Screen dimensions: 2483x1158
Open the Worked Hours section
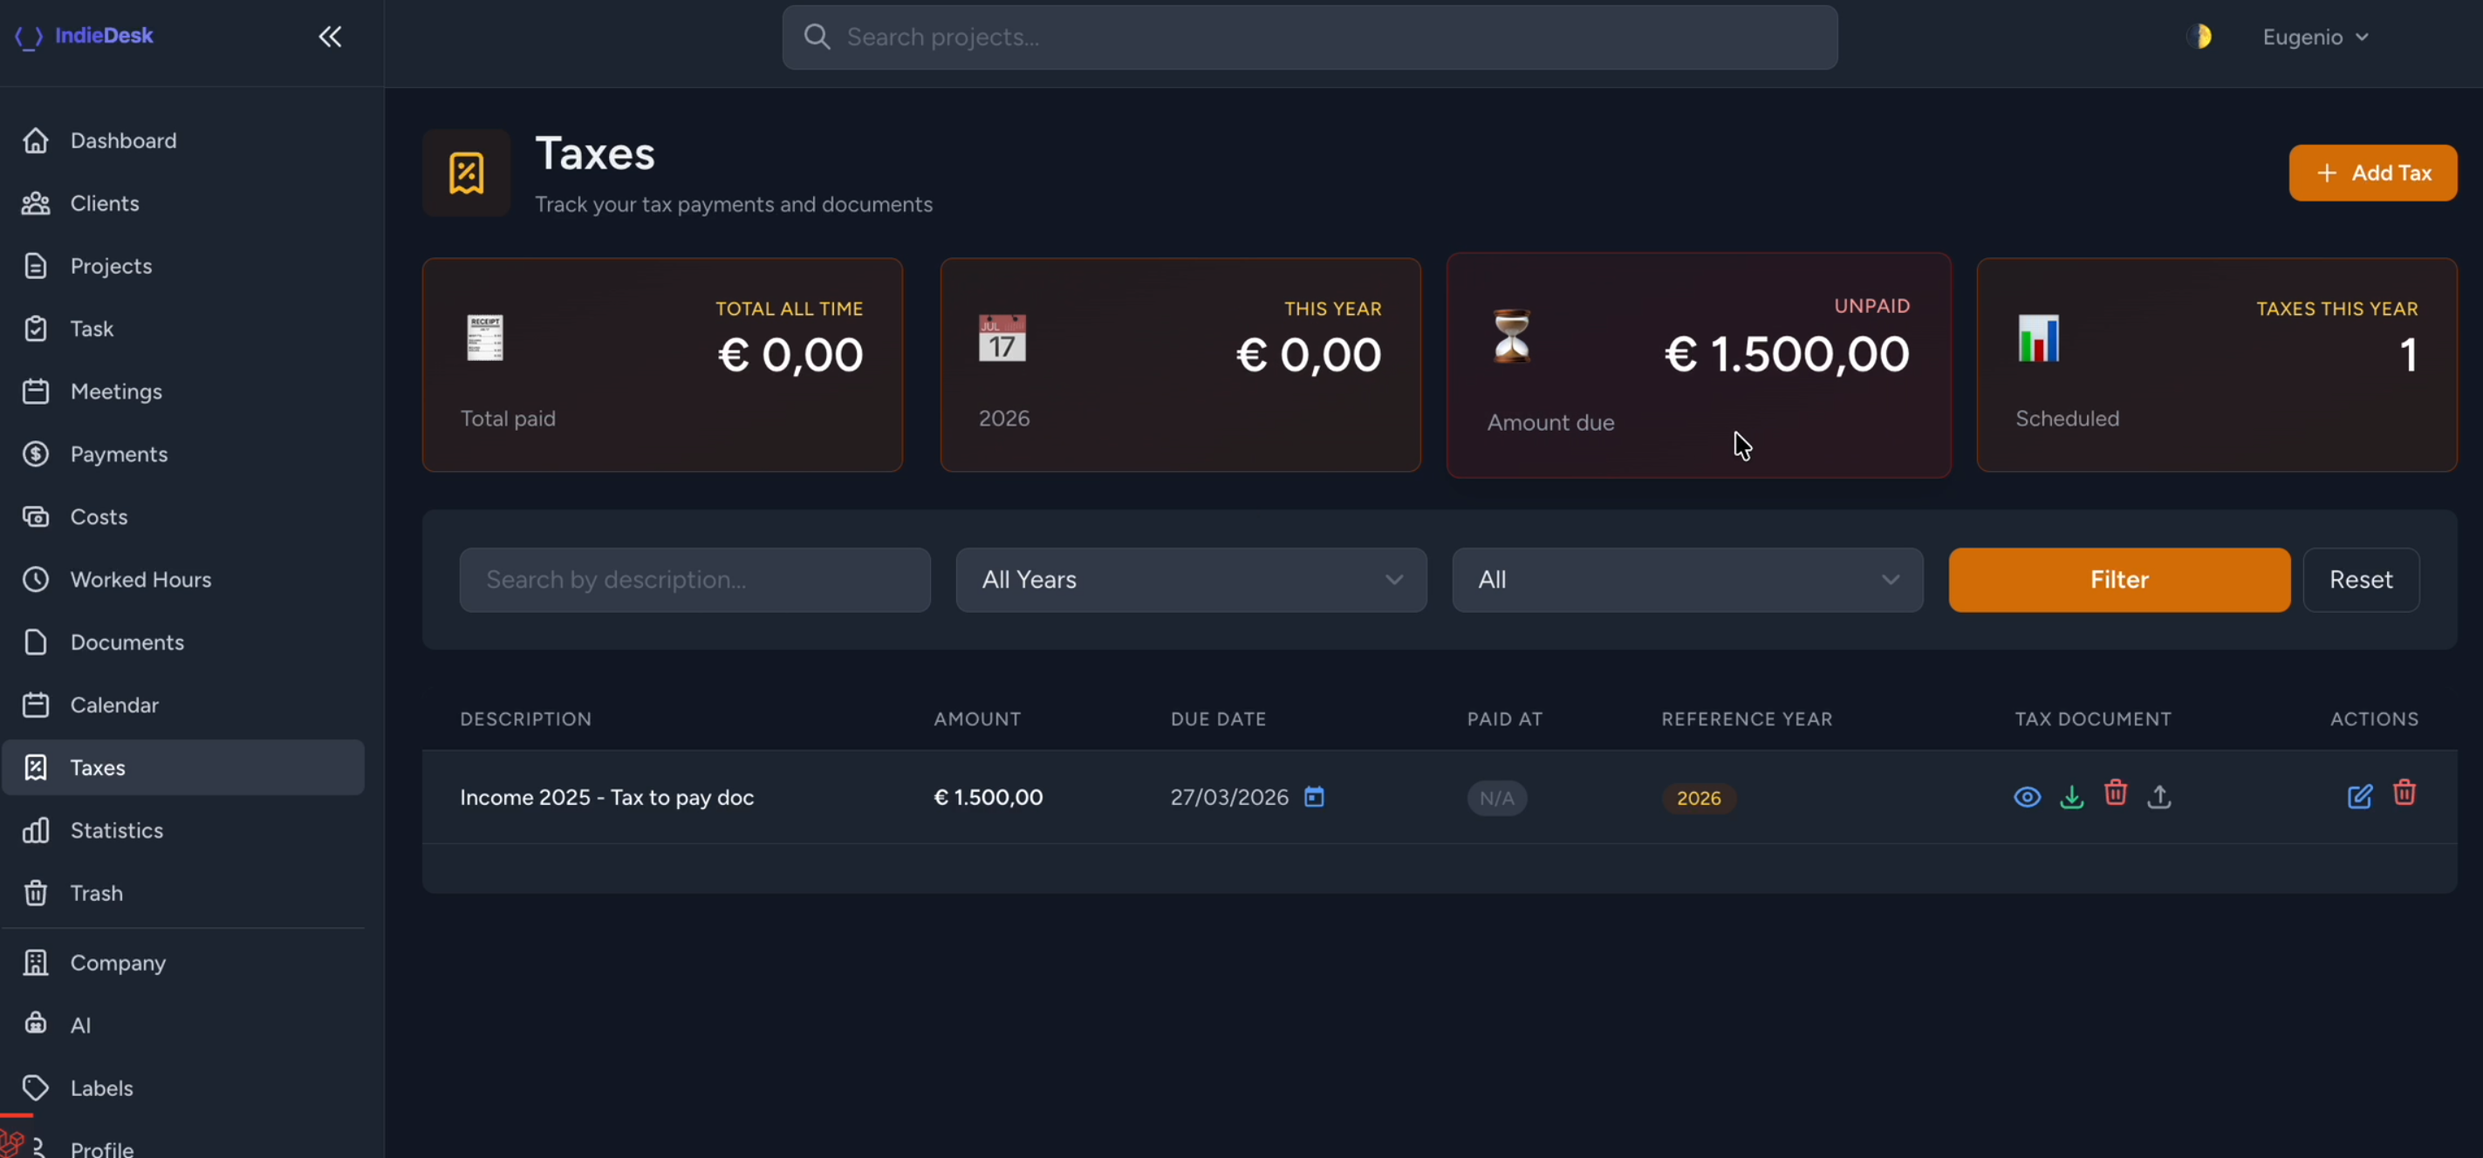(140, 579)
